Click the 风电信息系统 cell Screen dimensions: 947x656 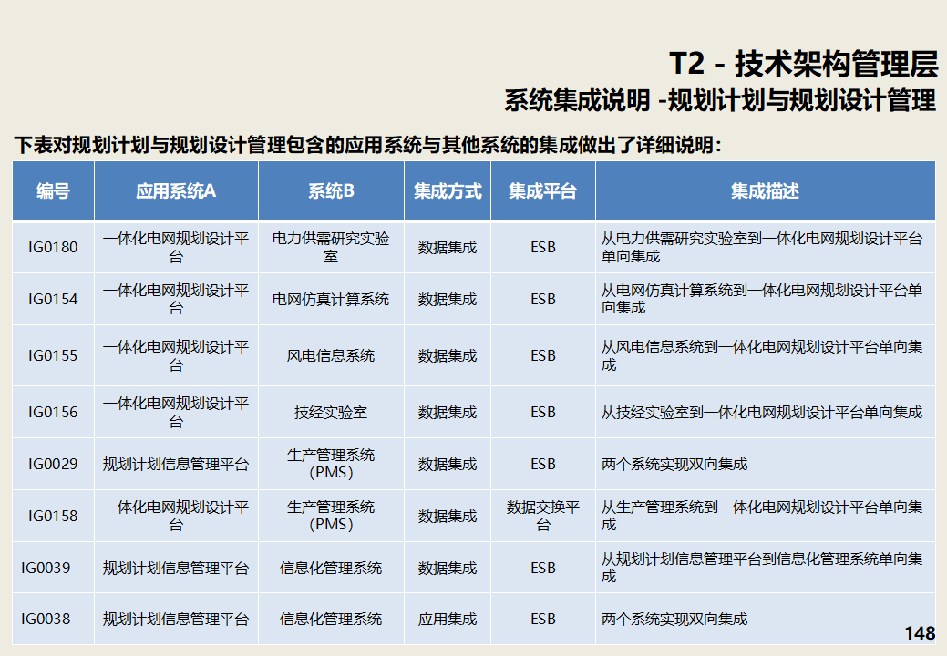click(x=331, y=355)
